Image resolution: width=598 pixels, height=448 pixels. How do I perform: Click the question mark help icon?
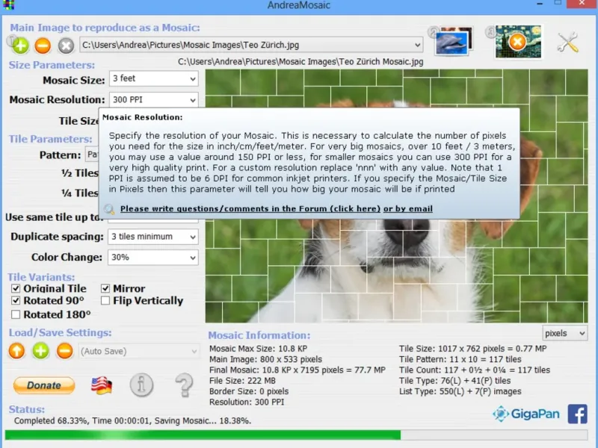184,385
